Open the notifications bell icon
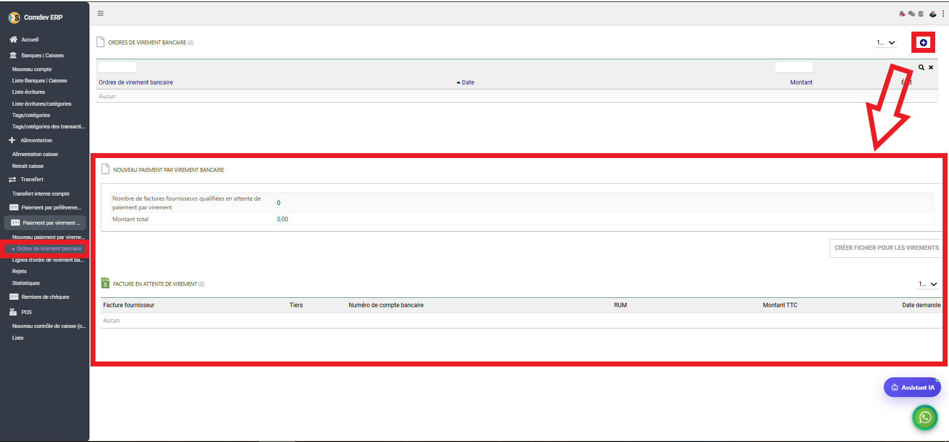The height and width of the screenshot is (442, 949). (902, 14)
